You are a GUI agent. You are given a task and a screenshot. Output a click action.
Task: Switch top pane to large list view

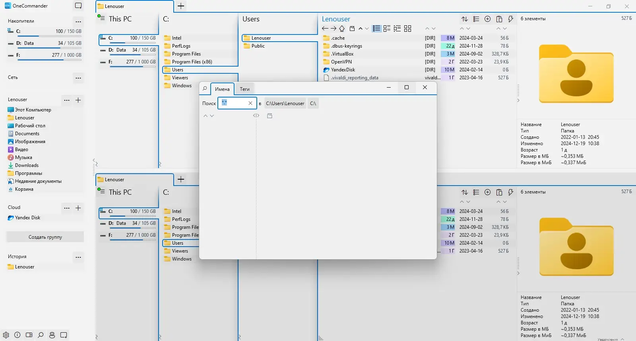click(387, 29)
